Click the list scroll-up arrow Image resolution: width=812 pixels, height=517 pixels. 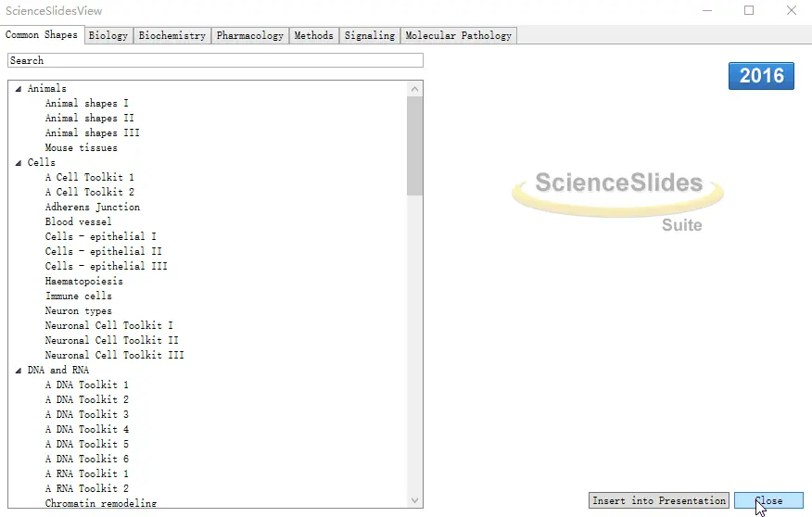414,89
